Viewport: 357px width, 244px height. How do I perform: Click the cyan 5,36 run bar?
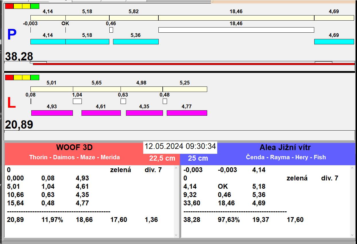pos(136,42)
